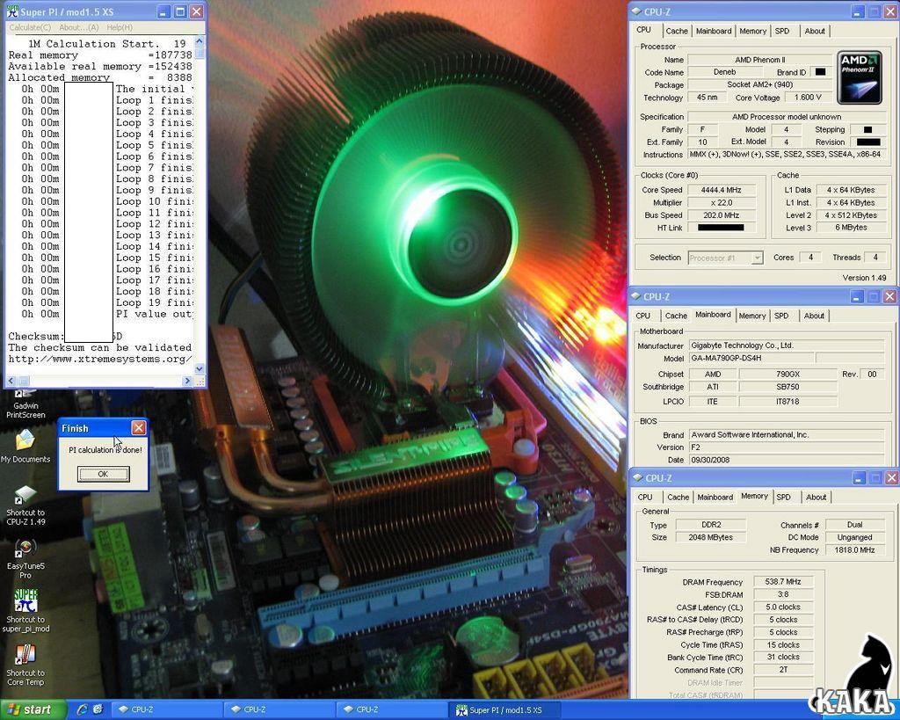900x720 pixels.
Task: Click the title bar icon of the Mainboard CPU-Z window
Action: point(636,296)
